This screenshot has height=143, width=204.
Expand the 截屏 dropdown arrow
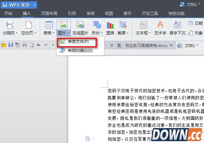tap(127, 33)
